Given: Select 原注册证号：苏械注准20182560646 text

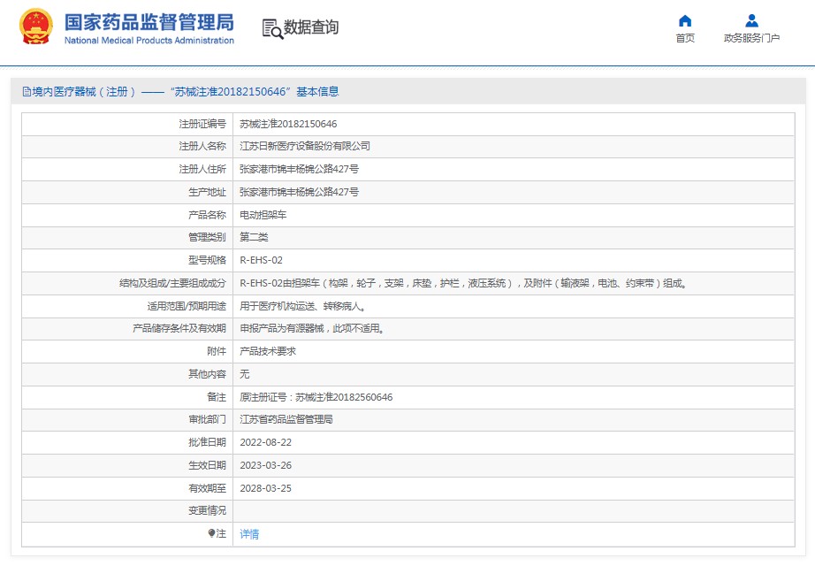Looking at the screenshot, I should tap(316, 397).
